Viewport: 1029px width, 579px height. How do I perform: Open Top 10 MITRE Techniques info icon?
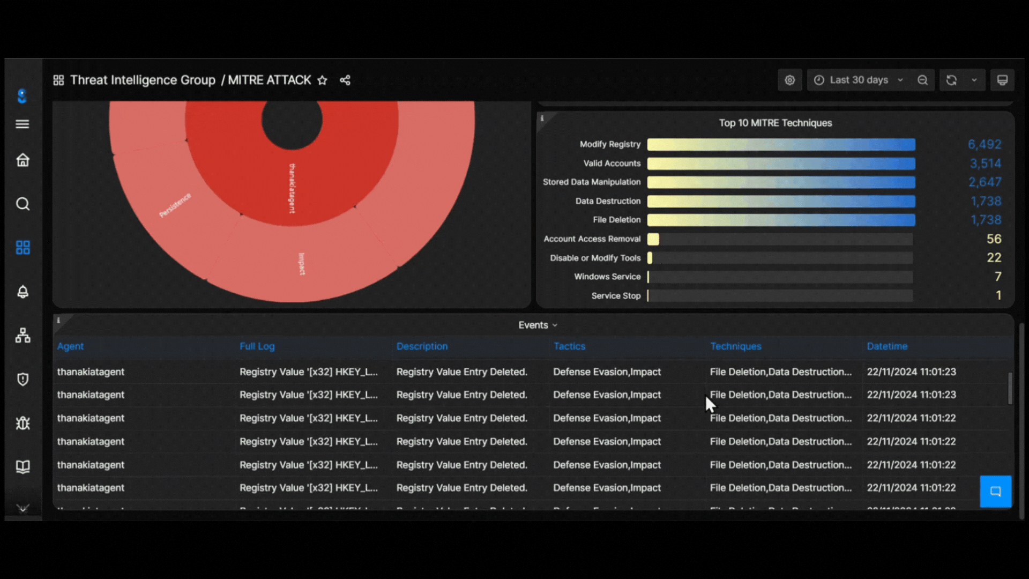(x=542, y=118)
